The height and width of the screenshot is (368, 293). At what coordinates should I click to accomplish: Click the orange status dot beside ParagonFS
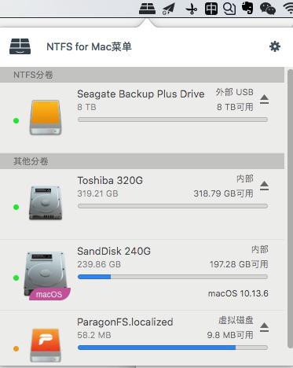tap(16, 348)
